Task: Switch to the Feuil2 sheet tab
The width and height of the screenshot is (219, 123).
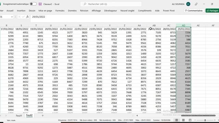Action: click(29, 115)
